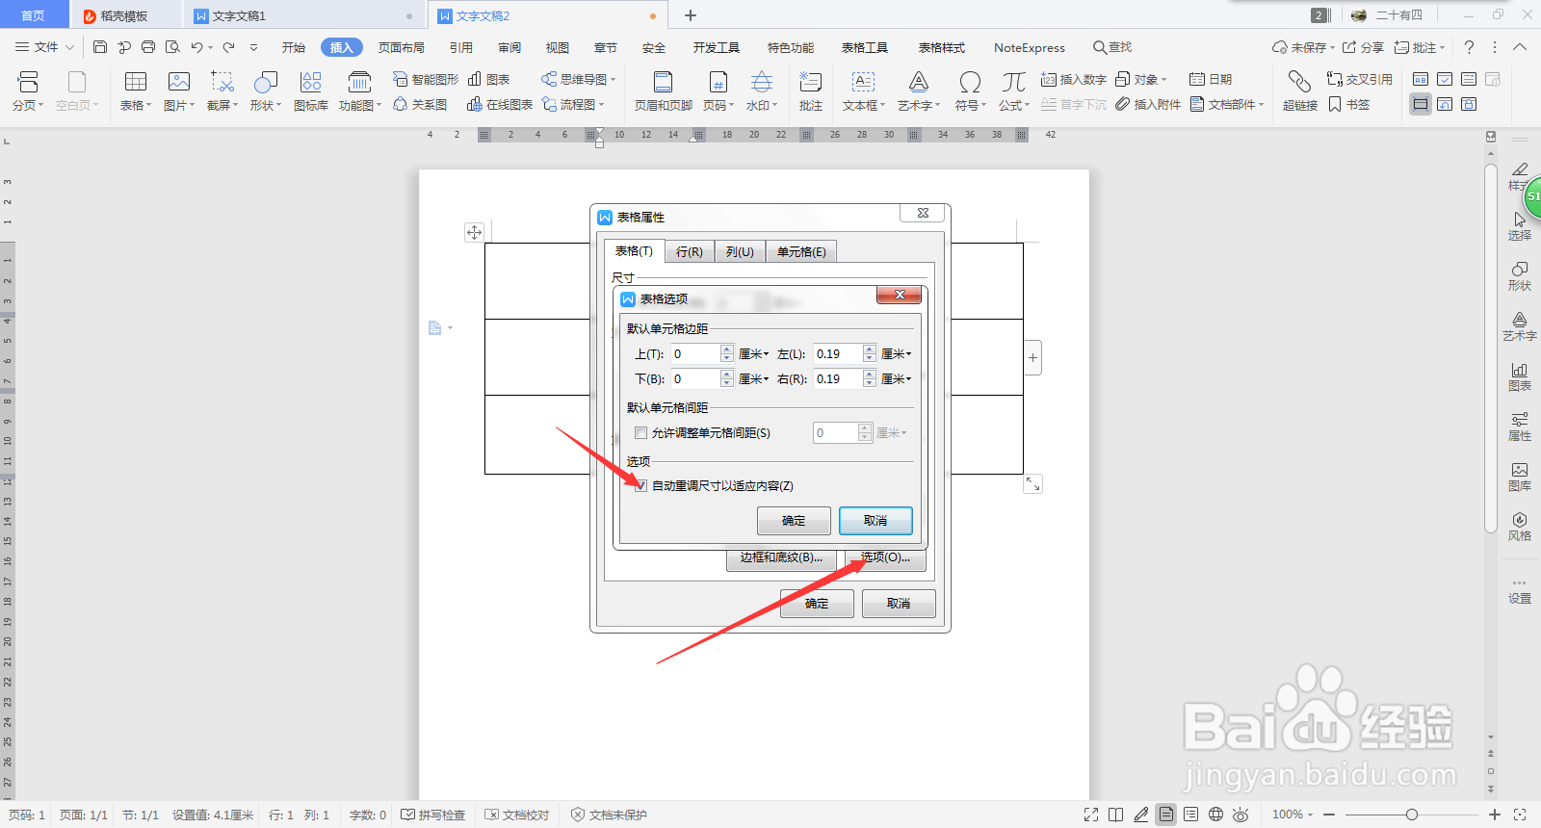Enable allow cell spacing adjustment checkbox

point(640,433)
